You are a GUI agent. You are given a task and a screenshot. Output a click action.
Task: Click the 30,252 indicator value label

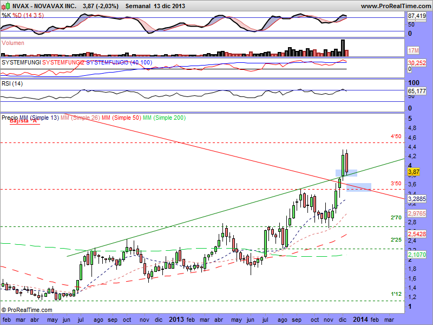click(417, 63)
